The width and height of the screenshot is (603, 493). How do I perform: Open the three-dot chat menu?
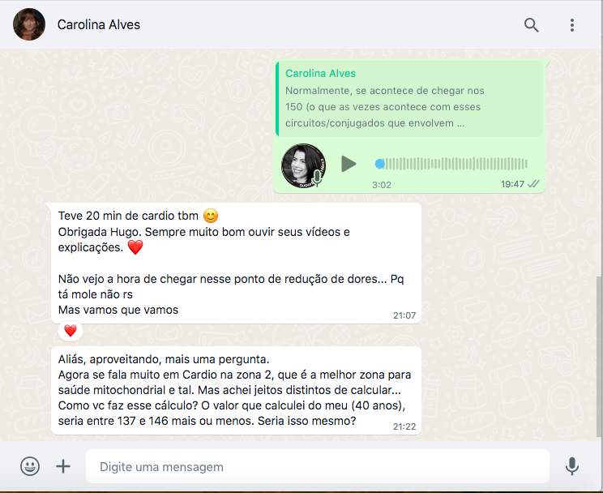[572, 25]
